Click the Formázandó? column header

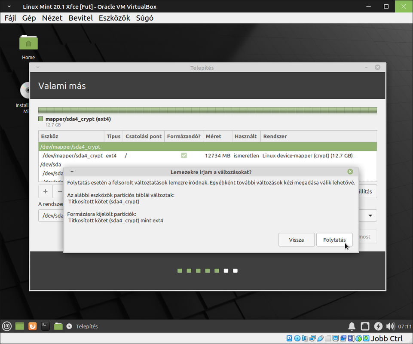(184, 136)
